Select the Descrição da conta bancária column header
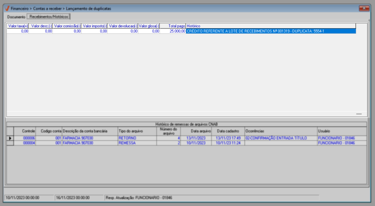Screen dimensions: 375x206 [x=90, y=131]
